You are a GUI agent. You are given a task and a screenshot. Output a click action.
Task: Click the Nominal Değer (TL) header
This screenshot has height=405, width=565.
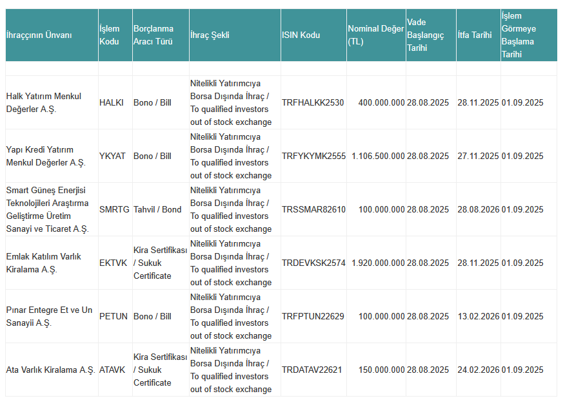376,35
